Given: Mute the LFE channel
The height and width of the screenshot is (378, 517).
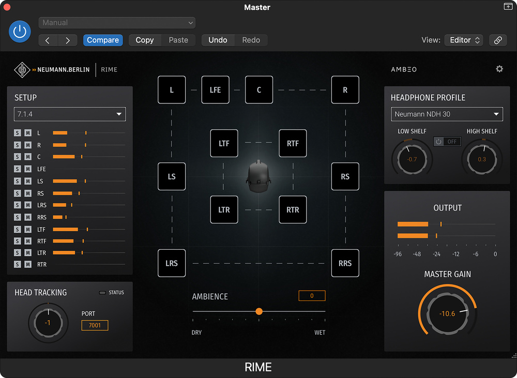Looking at the screenshot, I should 28,169.
